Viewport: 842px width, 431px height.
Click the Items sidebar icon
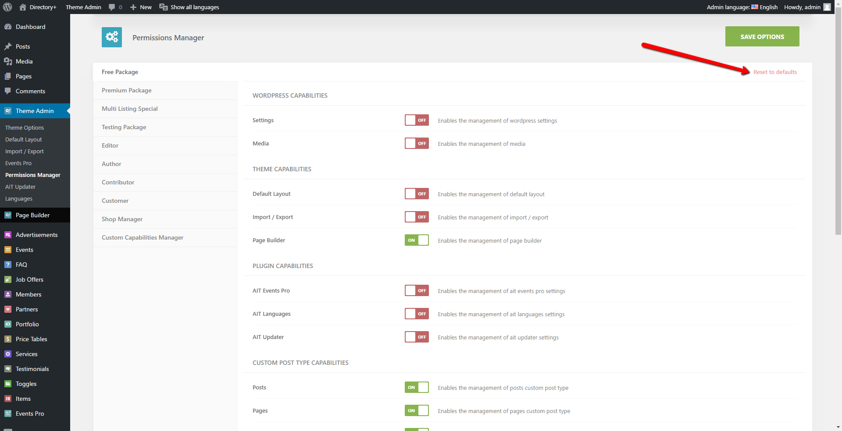8,399
